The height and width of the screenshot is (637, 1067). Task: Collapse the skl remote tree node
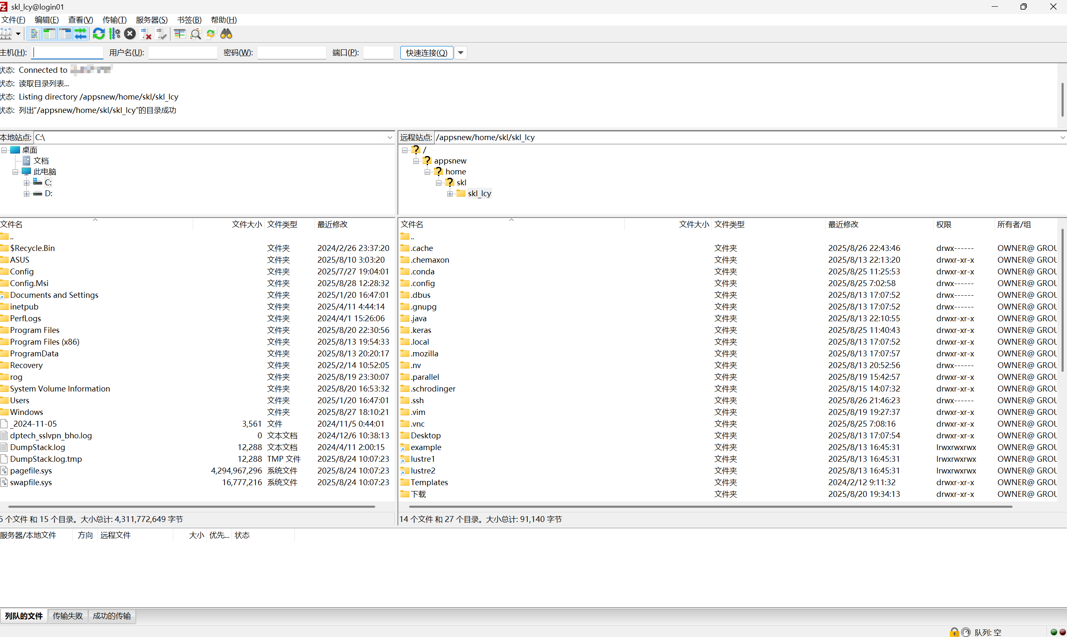point(438,183)
